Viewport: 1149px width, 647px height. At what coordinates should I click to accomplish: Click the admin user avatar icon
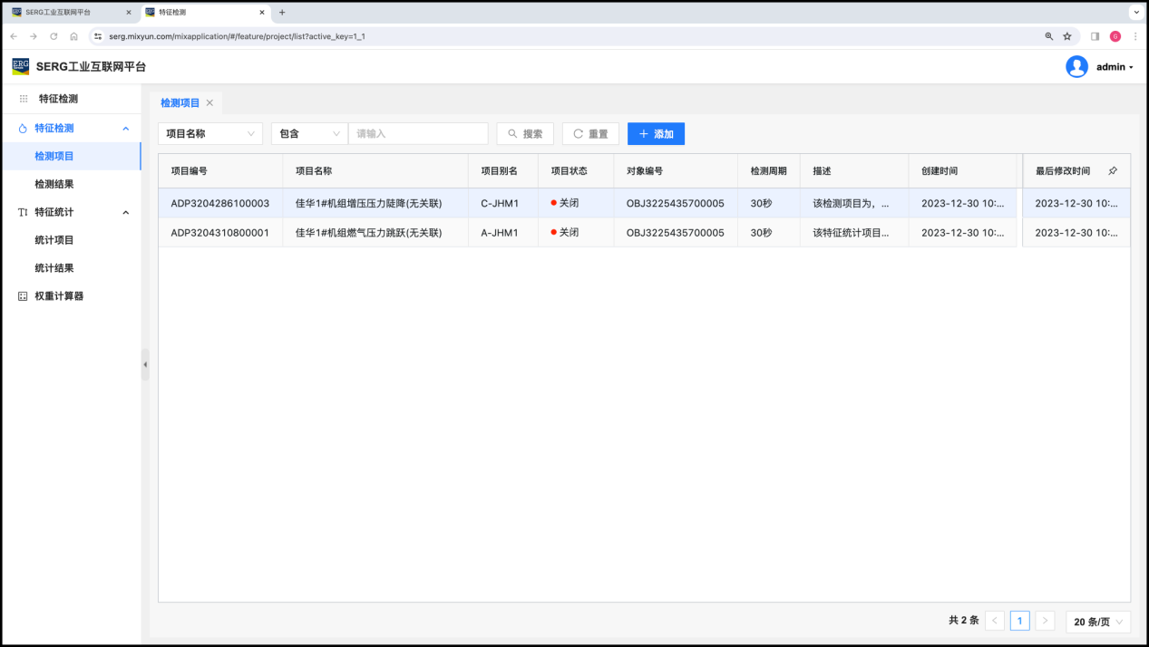[x=1076, y=66]
